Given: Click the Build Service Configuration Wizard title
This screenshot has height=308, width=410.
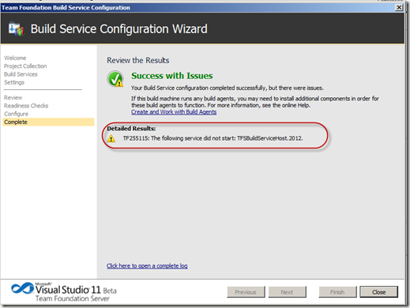Looking at the screenshot, I should pyautogui.click(x=119, y=28).
